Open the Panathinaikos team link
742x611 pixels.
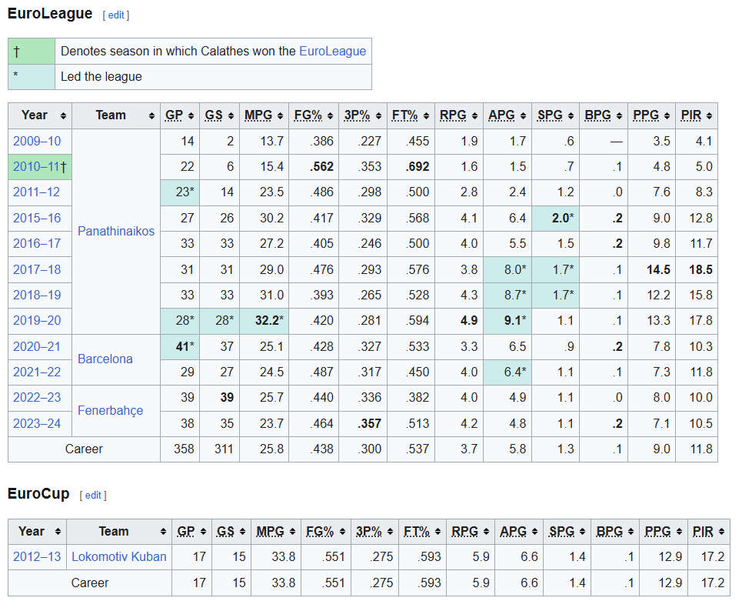click(116, 232)
